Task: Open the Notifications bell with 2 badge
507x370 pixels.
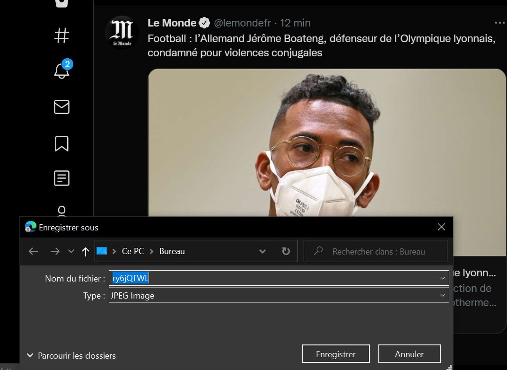Action: pyautogui.click(x=61, y=71)
